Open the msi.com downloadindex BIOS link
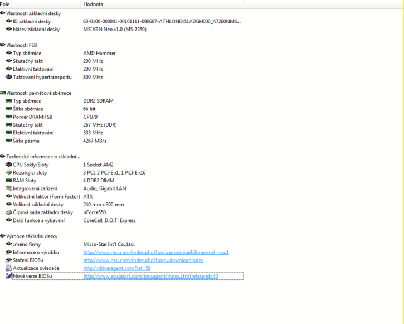This screenshot has height=324, width=404. [143, 260]
